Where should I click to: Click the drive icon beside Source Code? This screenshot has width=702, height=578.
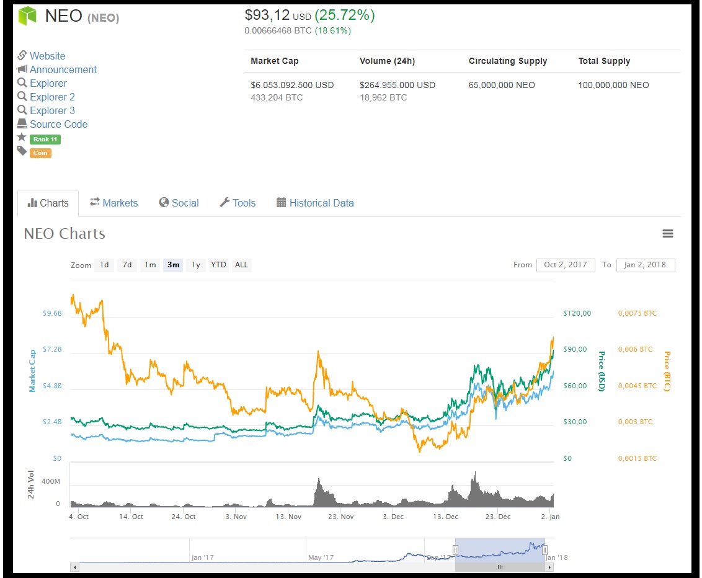click(22, 123)
